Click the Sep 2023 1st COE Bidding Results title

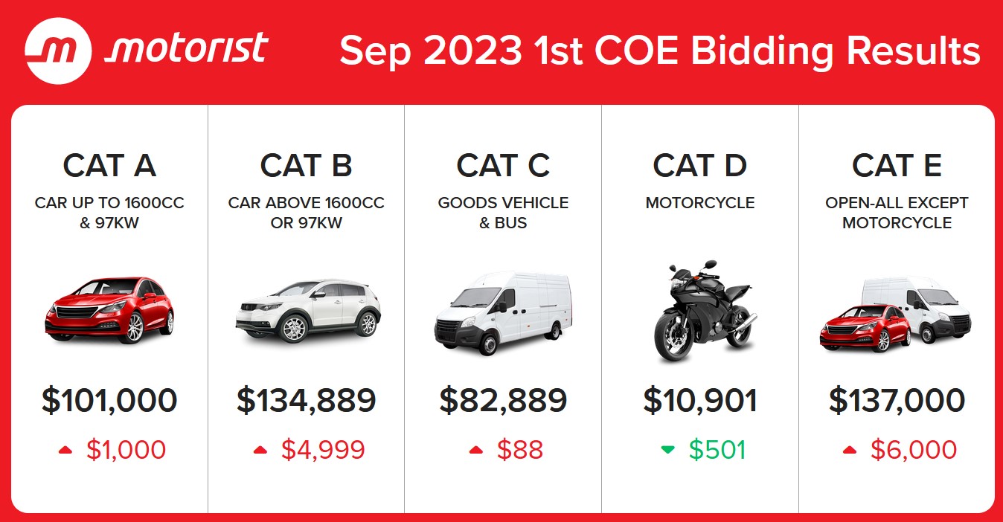[659, 51]
